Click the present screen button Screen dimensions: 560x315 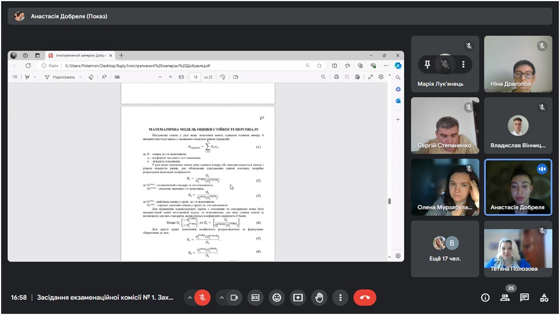point(298,297)
